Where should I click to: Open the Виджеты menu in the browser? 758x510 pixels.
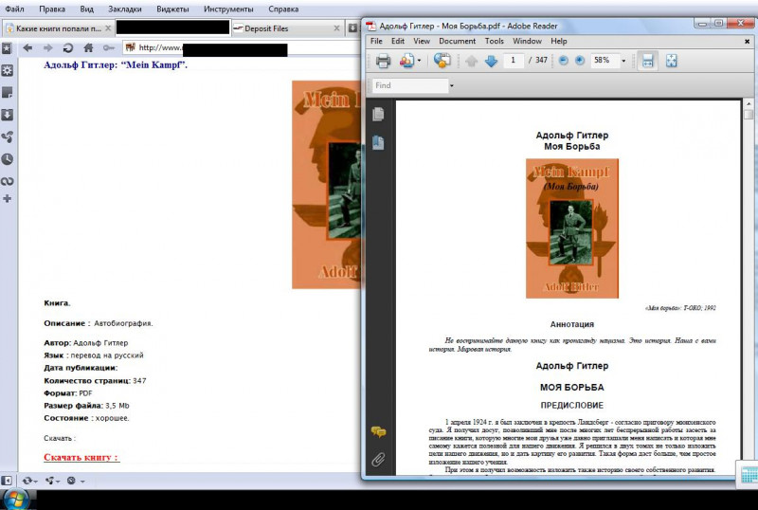(x=172, y=9)
